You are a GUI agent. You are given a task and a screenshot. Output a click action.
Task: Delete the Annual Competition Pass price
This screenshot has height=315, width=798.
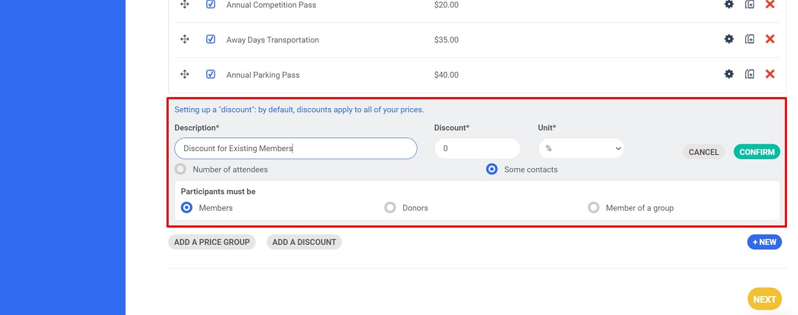pyautogui.click(x=770, y=4)
